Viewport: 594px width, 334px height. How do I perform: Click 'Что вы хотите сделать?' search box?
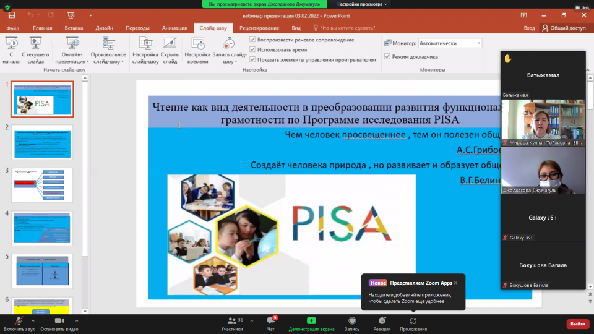click(344, 28)
